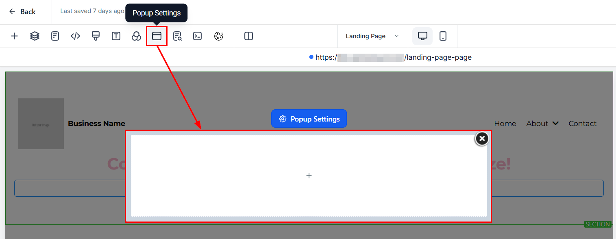This screenshot has height=239, width=616.
Task: Open the terminal prompt icon
Action: [x=198, y=36]
